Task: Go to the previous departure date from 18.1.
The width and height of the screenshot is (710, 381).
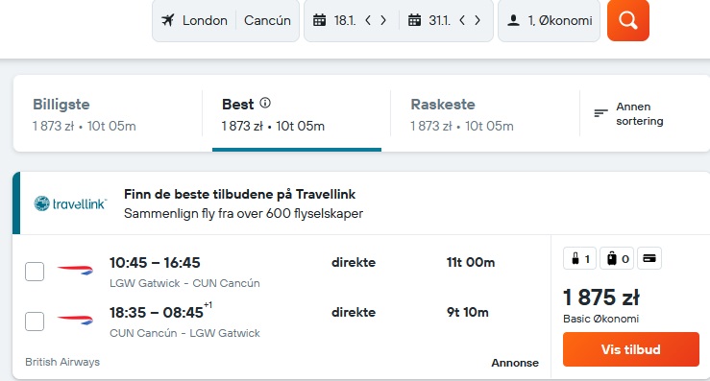Action: tap(368, 20)
